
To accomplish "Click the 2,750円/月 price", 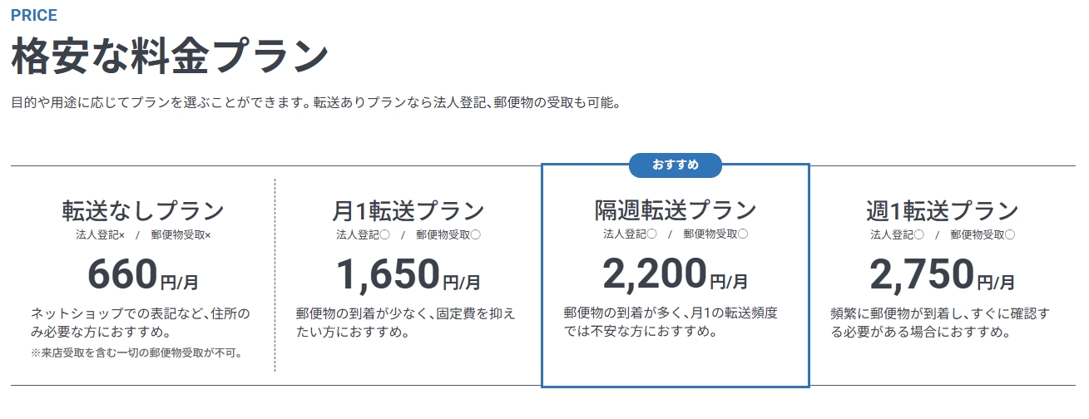I will (x=942, y=274).
